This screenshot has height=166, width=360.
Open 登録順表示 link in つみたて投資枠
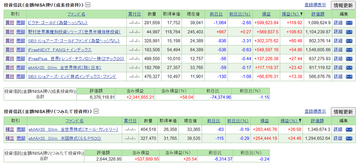pyautogui.click(x=315, y=111)
